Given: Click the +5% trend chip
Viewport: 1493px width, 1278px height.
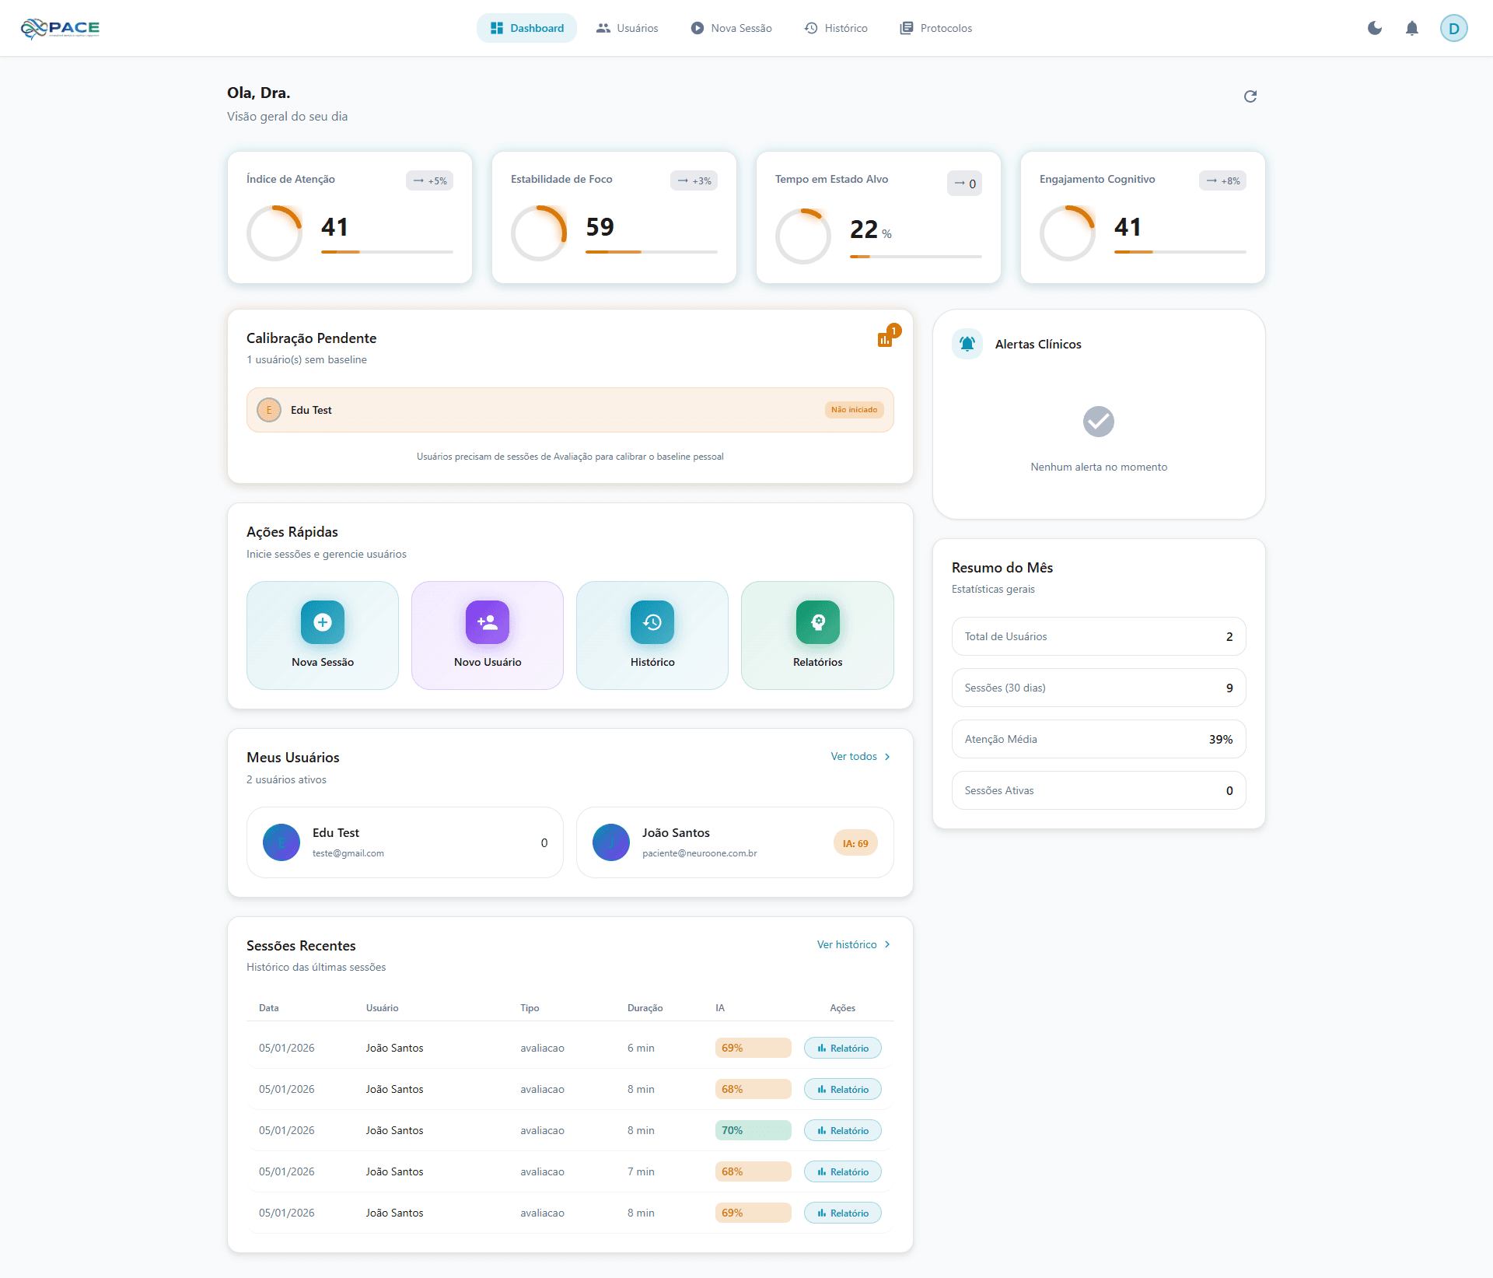Looking at the screenshot, I should click(x=429, y=180).
